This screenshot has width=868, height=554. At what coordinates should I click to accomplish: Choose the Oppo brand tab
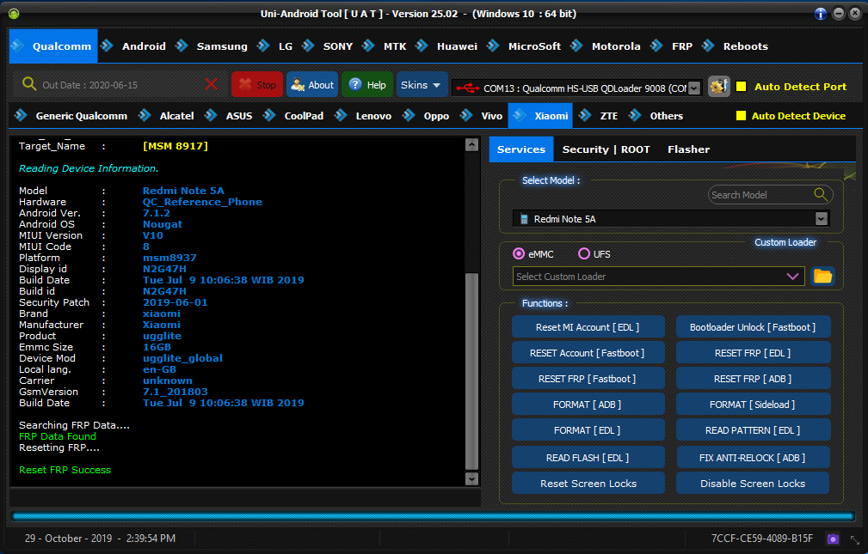pyautogui.click(x=436, y=116)
